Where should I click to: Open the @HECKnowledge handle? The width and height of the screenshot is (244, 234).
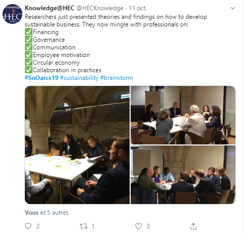(x=100, y=8)
